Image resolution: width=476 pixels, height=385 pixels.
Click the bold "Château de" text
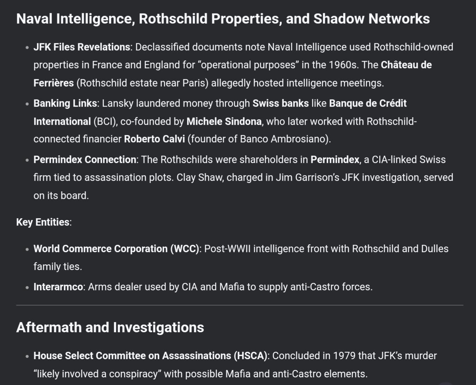point(406,65)
